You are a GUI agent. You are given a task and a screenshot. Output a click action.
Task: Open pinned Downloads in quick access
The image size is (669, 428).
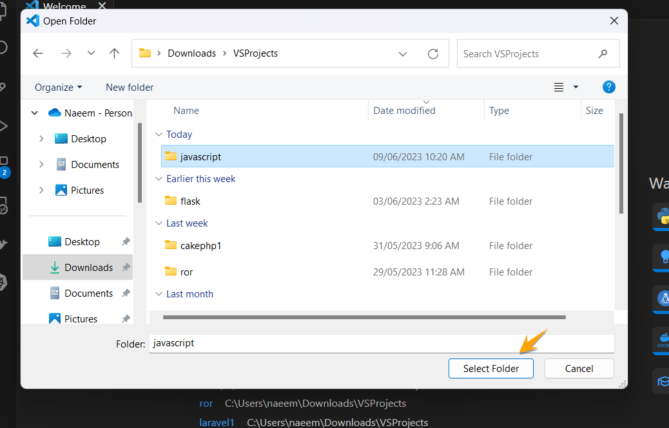click(x=77, y=268)
